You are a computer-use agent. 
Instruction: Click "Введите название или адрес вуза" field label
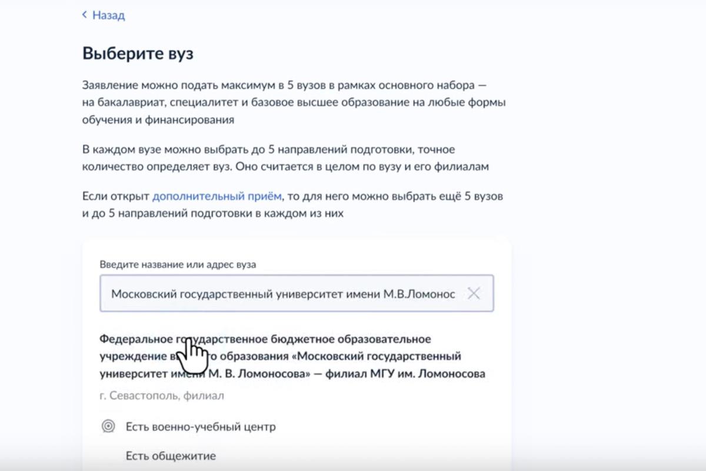[x=178, y=264]
